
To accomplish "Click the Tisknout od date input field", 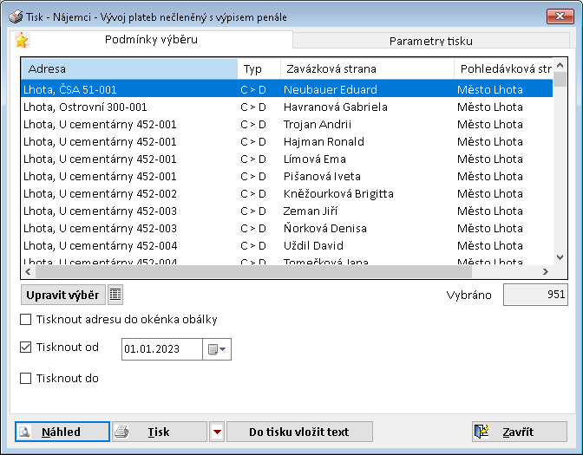I will [x=161, y=348].
